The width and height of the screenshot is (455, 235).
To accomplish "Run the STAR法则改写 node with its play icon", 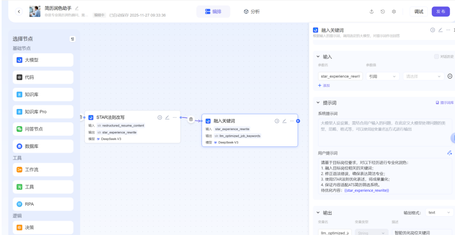I will click(x=160, y=117).
